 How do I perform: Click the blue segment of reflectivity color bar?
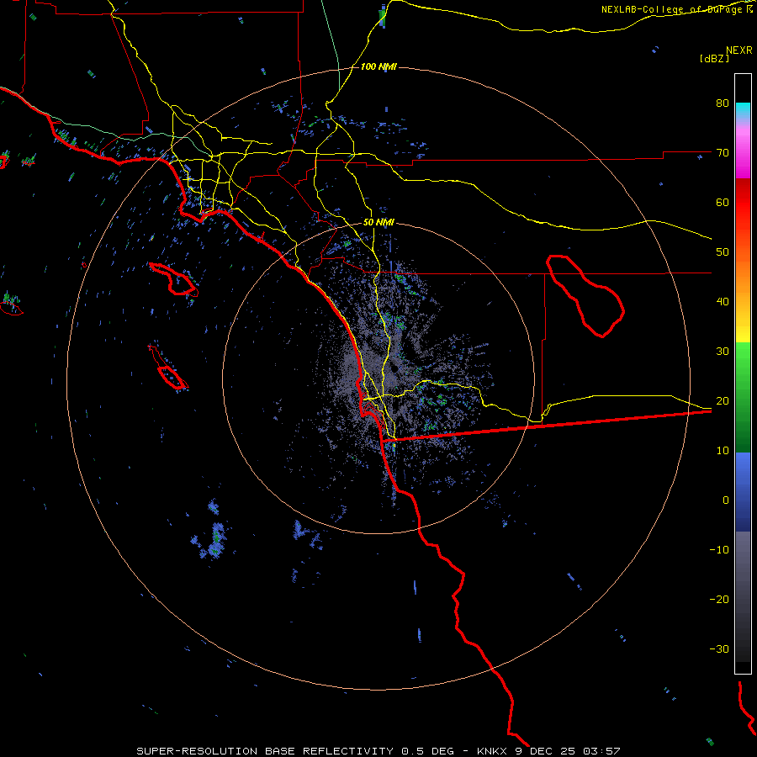[x=743, y=491]
